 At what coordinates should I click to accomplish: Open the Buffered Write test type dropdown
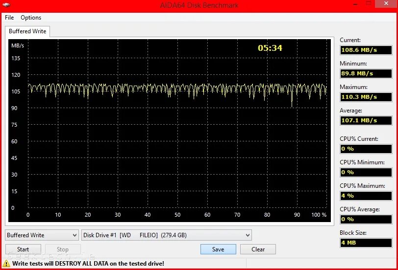point(42,235)
